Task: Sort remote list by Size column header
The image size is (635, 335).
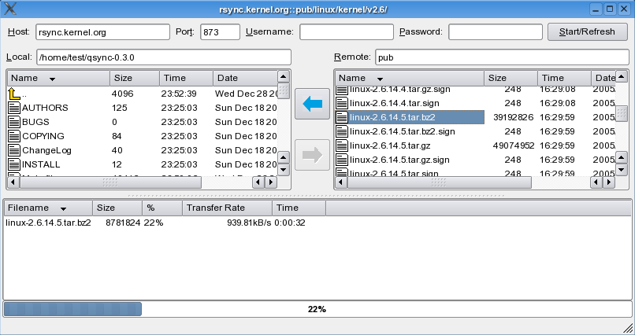Action: (511, 78)
